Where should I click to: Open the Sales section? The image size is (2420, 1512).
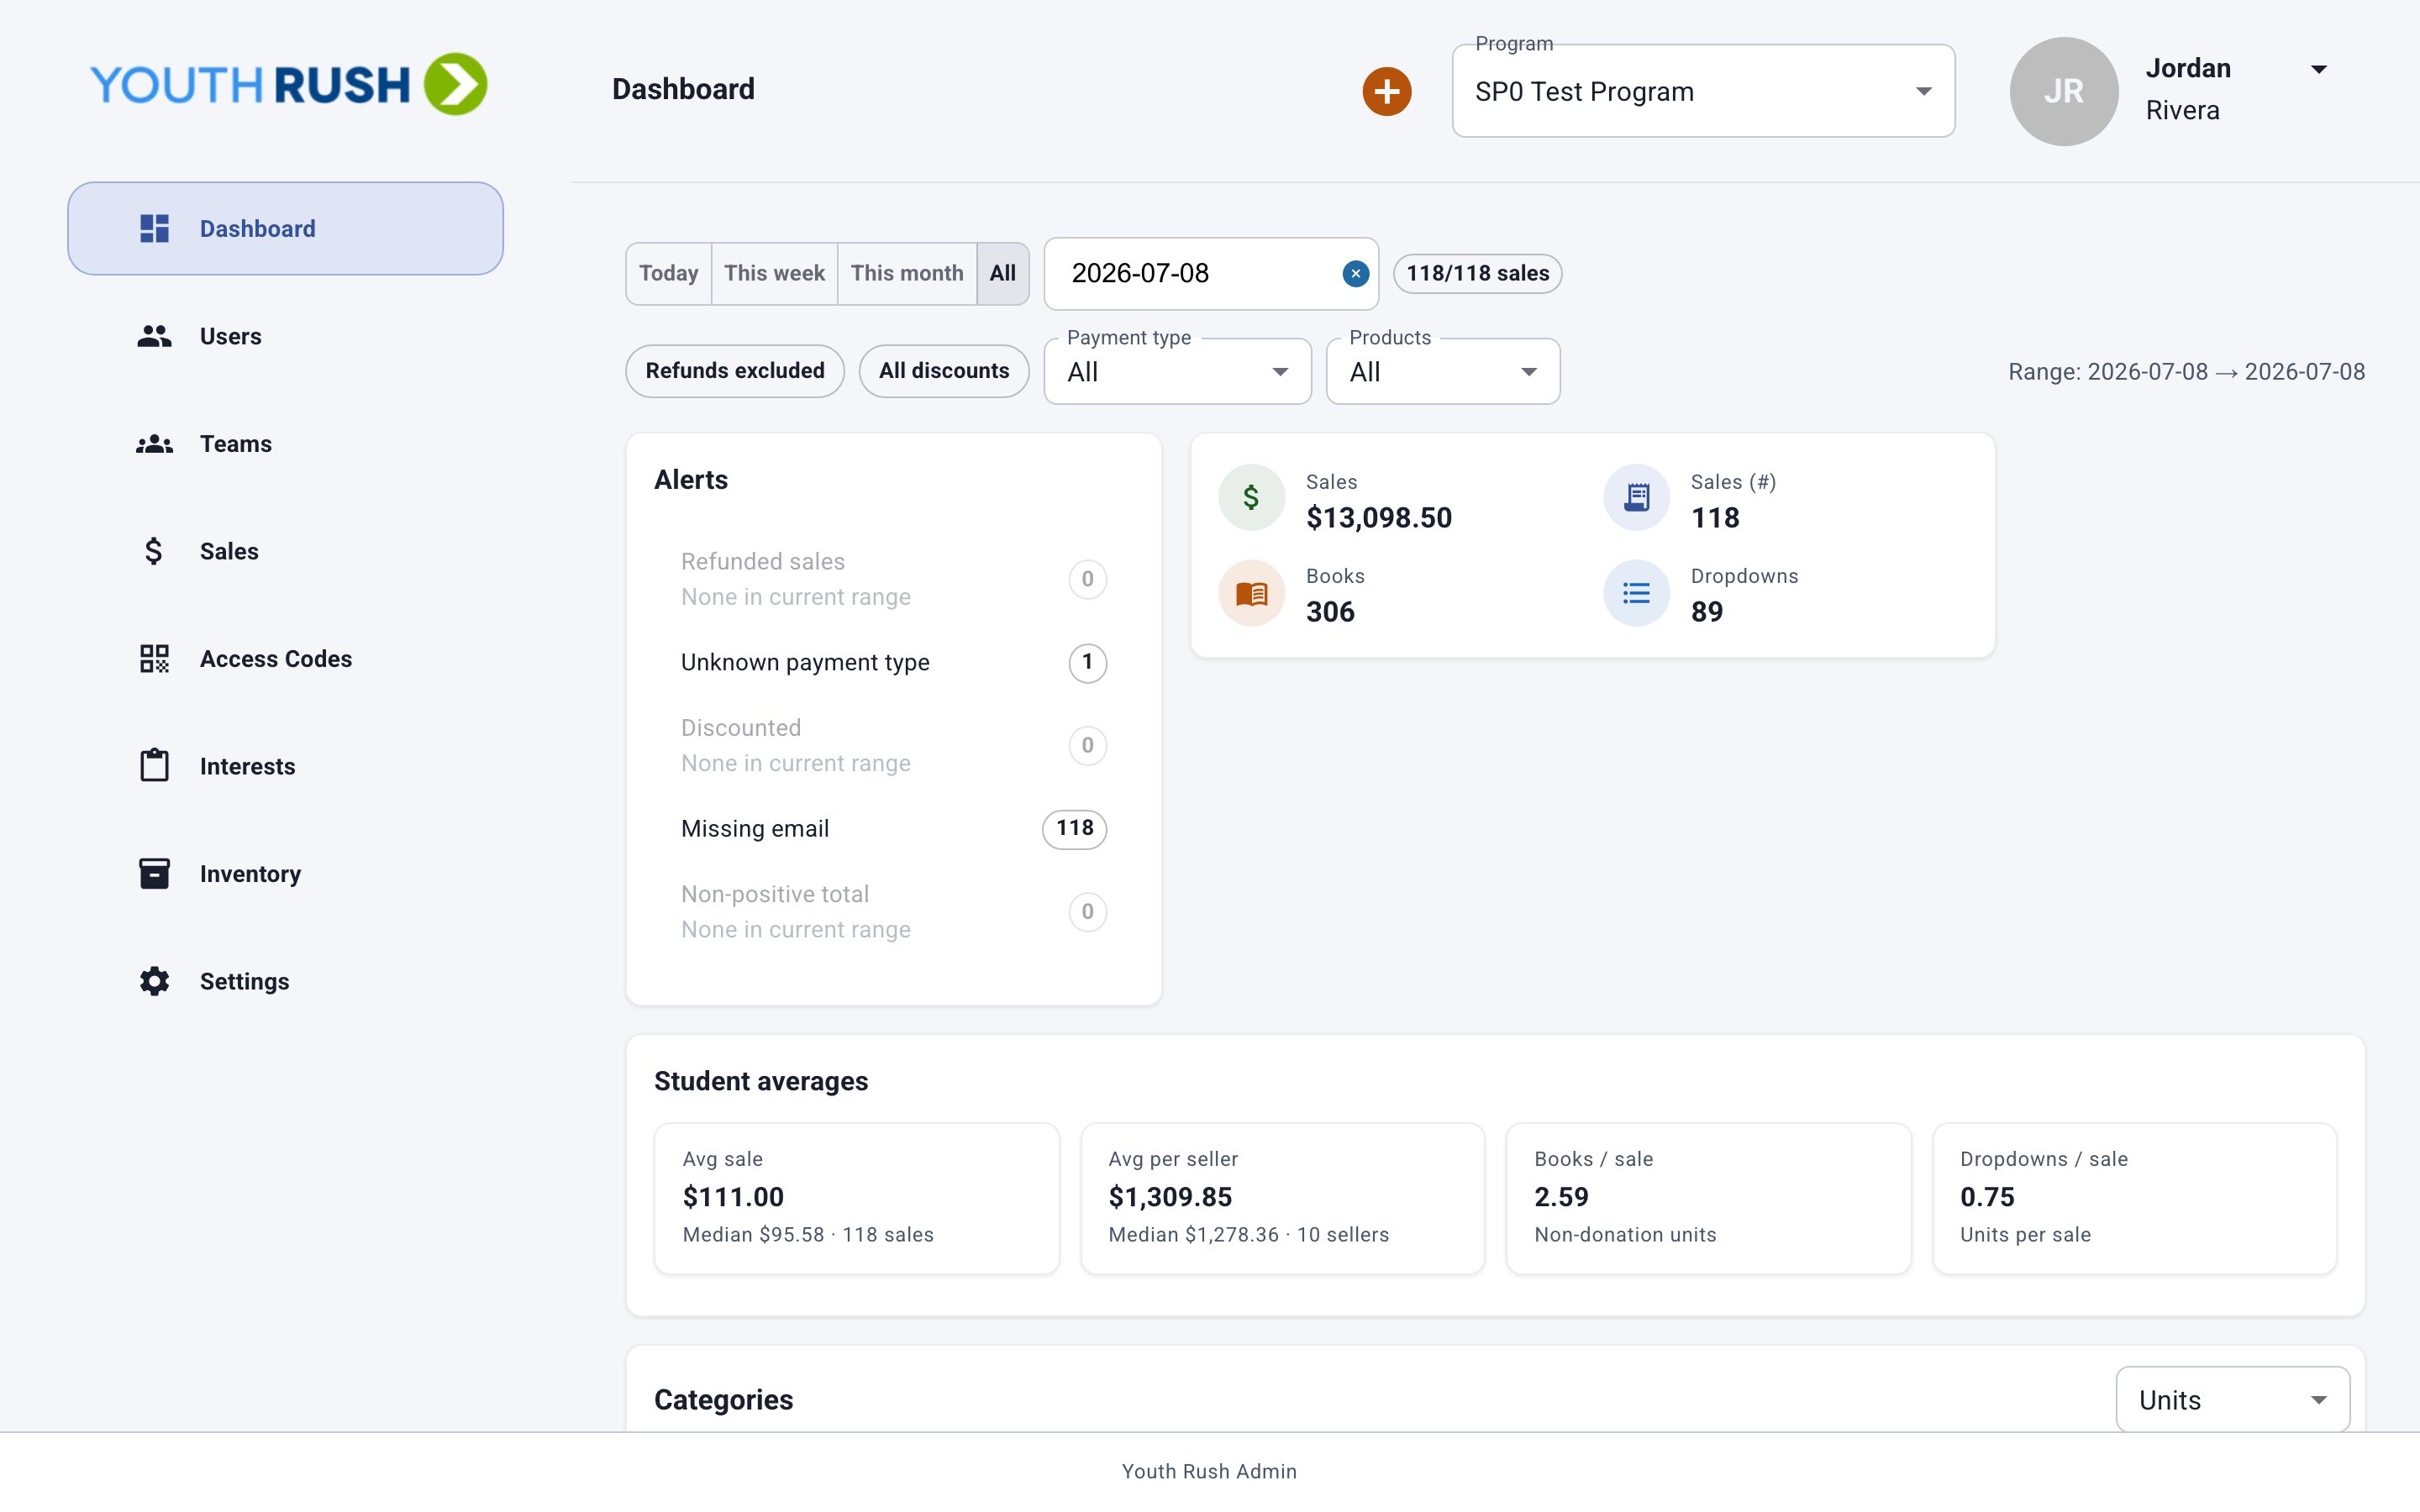coord(285,551)
